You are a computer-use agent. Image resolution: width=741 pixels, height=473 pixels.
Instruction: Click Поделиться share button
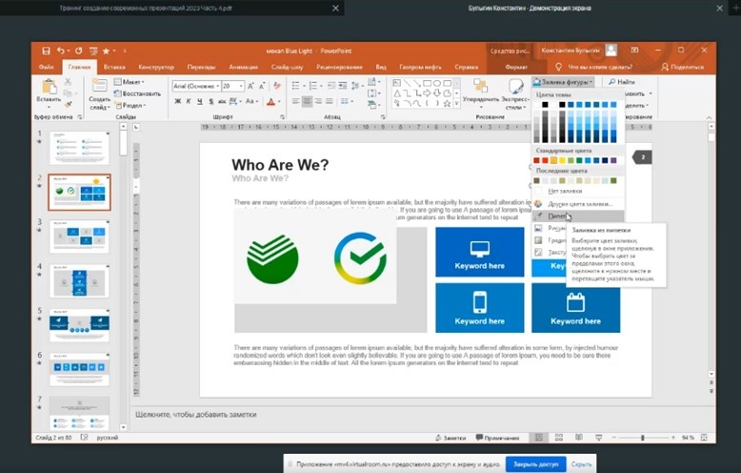[682, 67]
